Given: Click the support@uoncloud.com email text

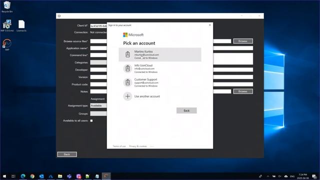Looking at the screenshot, I should click(x=146, y=83).
